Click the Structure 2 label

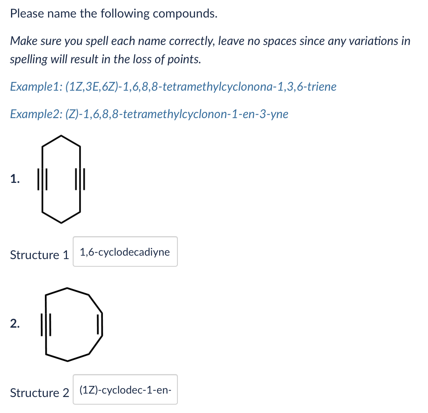[x=39, y=392]
